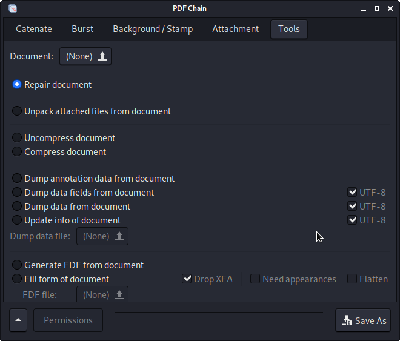Click the Dump data file: label
This screenshot has height=341, width=400.
(40, 236)
